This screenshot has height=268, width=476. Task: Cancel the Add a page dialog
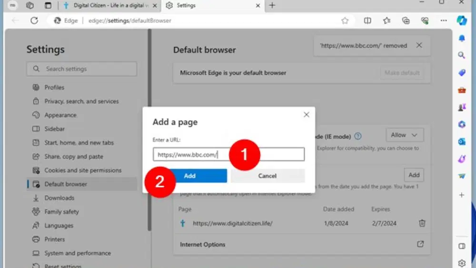(268, 176)
